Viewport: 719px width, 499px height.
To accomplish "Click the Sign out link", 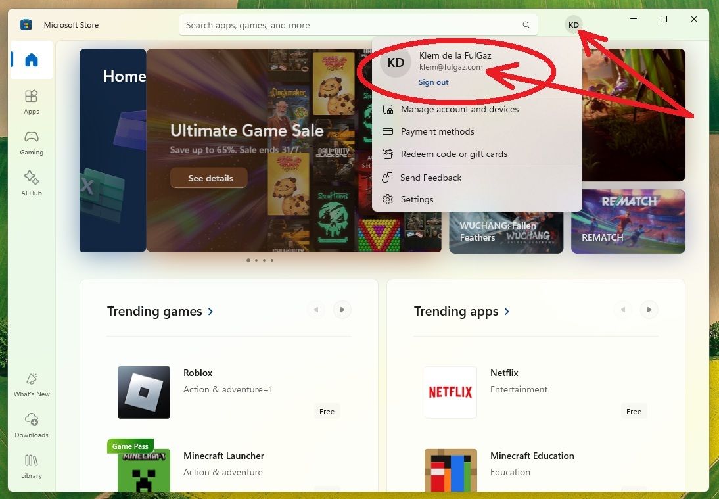I will [x=433, y=82].
